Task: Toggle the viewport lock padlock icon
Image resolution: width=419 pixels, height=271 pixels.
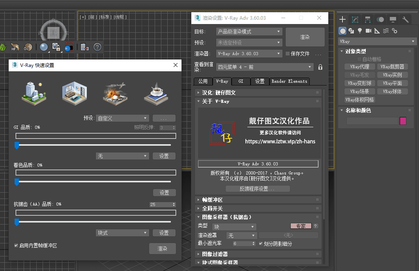Action: (x=320, y=67)
